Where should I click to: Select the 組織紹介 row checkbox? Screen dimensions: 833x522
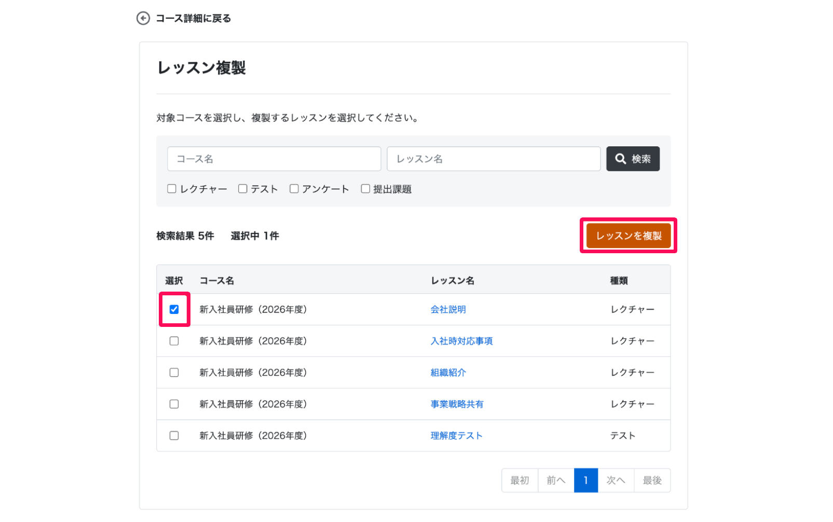tap(174, 373)
